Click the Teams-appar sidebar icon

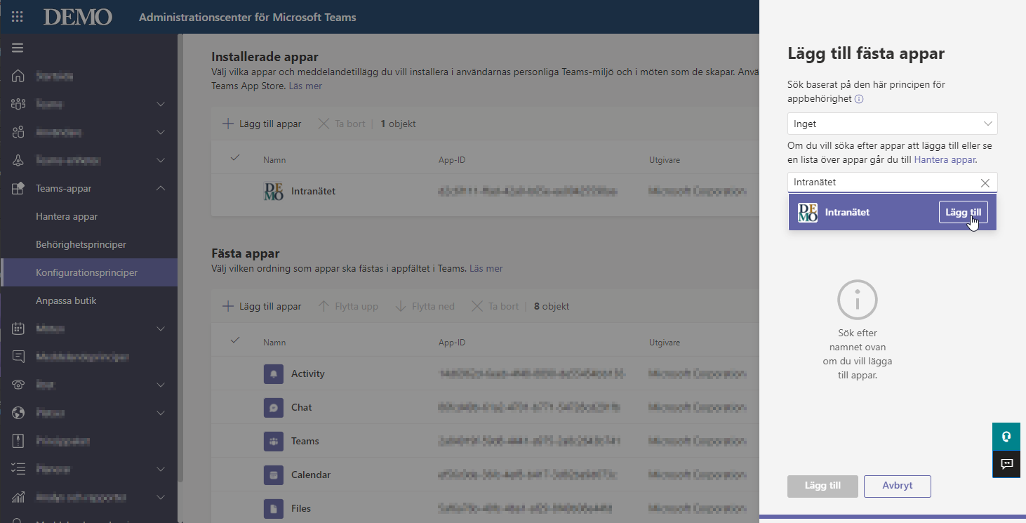tap(19, 188)
